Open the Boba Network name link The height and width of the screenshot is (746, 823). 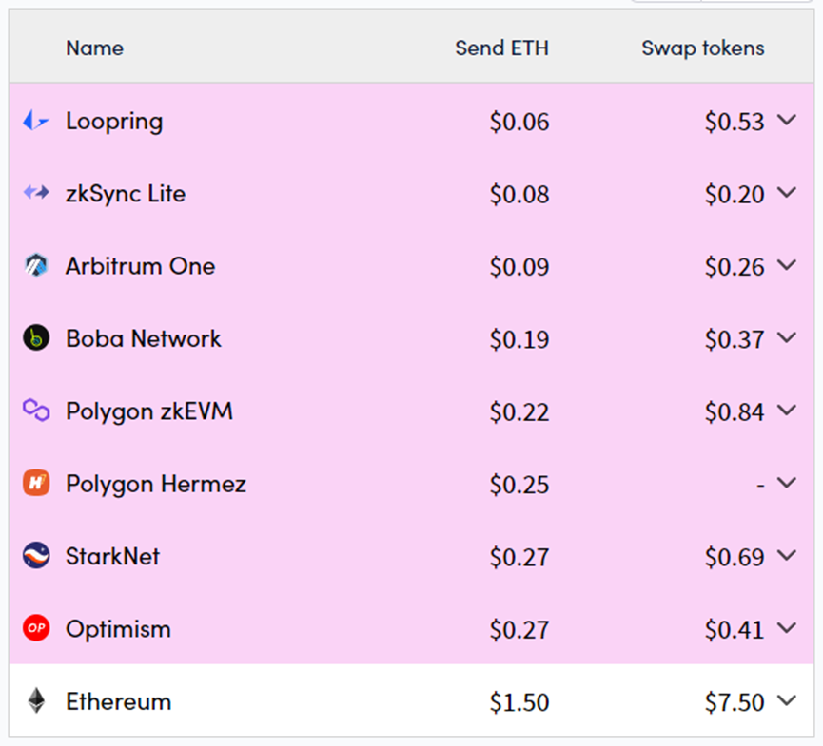click(143, 338)
